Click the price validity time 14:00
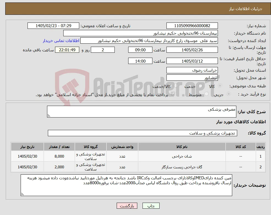Image resolution: width=271 pixels, height=215 pixels. [x=140, y=61]
